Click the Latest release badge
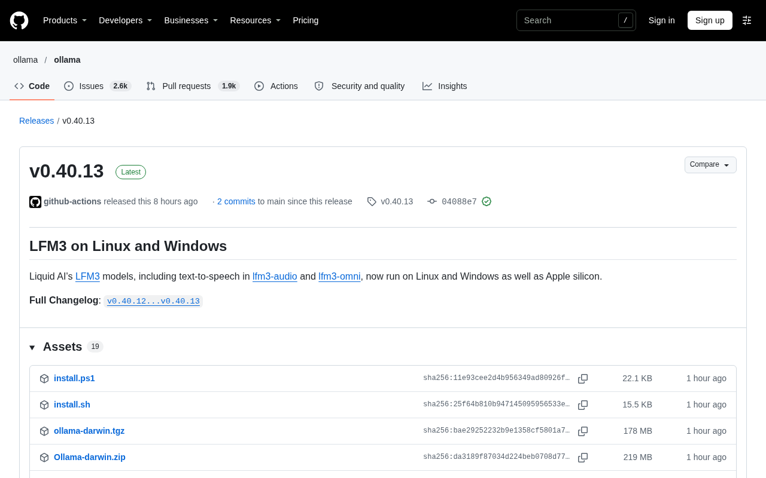The width and height of the screenshot is (766, 478). click(x=130, y=172)
